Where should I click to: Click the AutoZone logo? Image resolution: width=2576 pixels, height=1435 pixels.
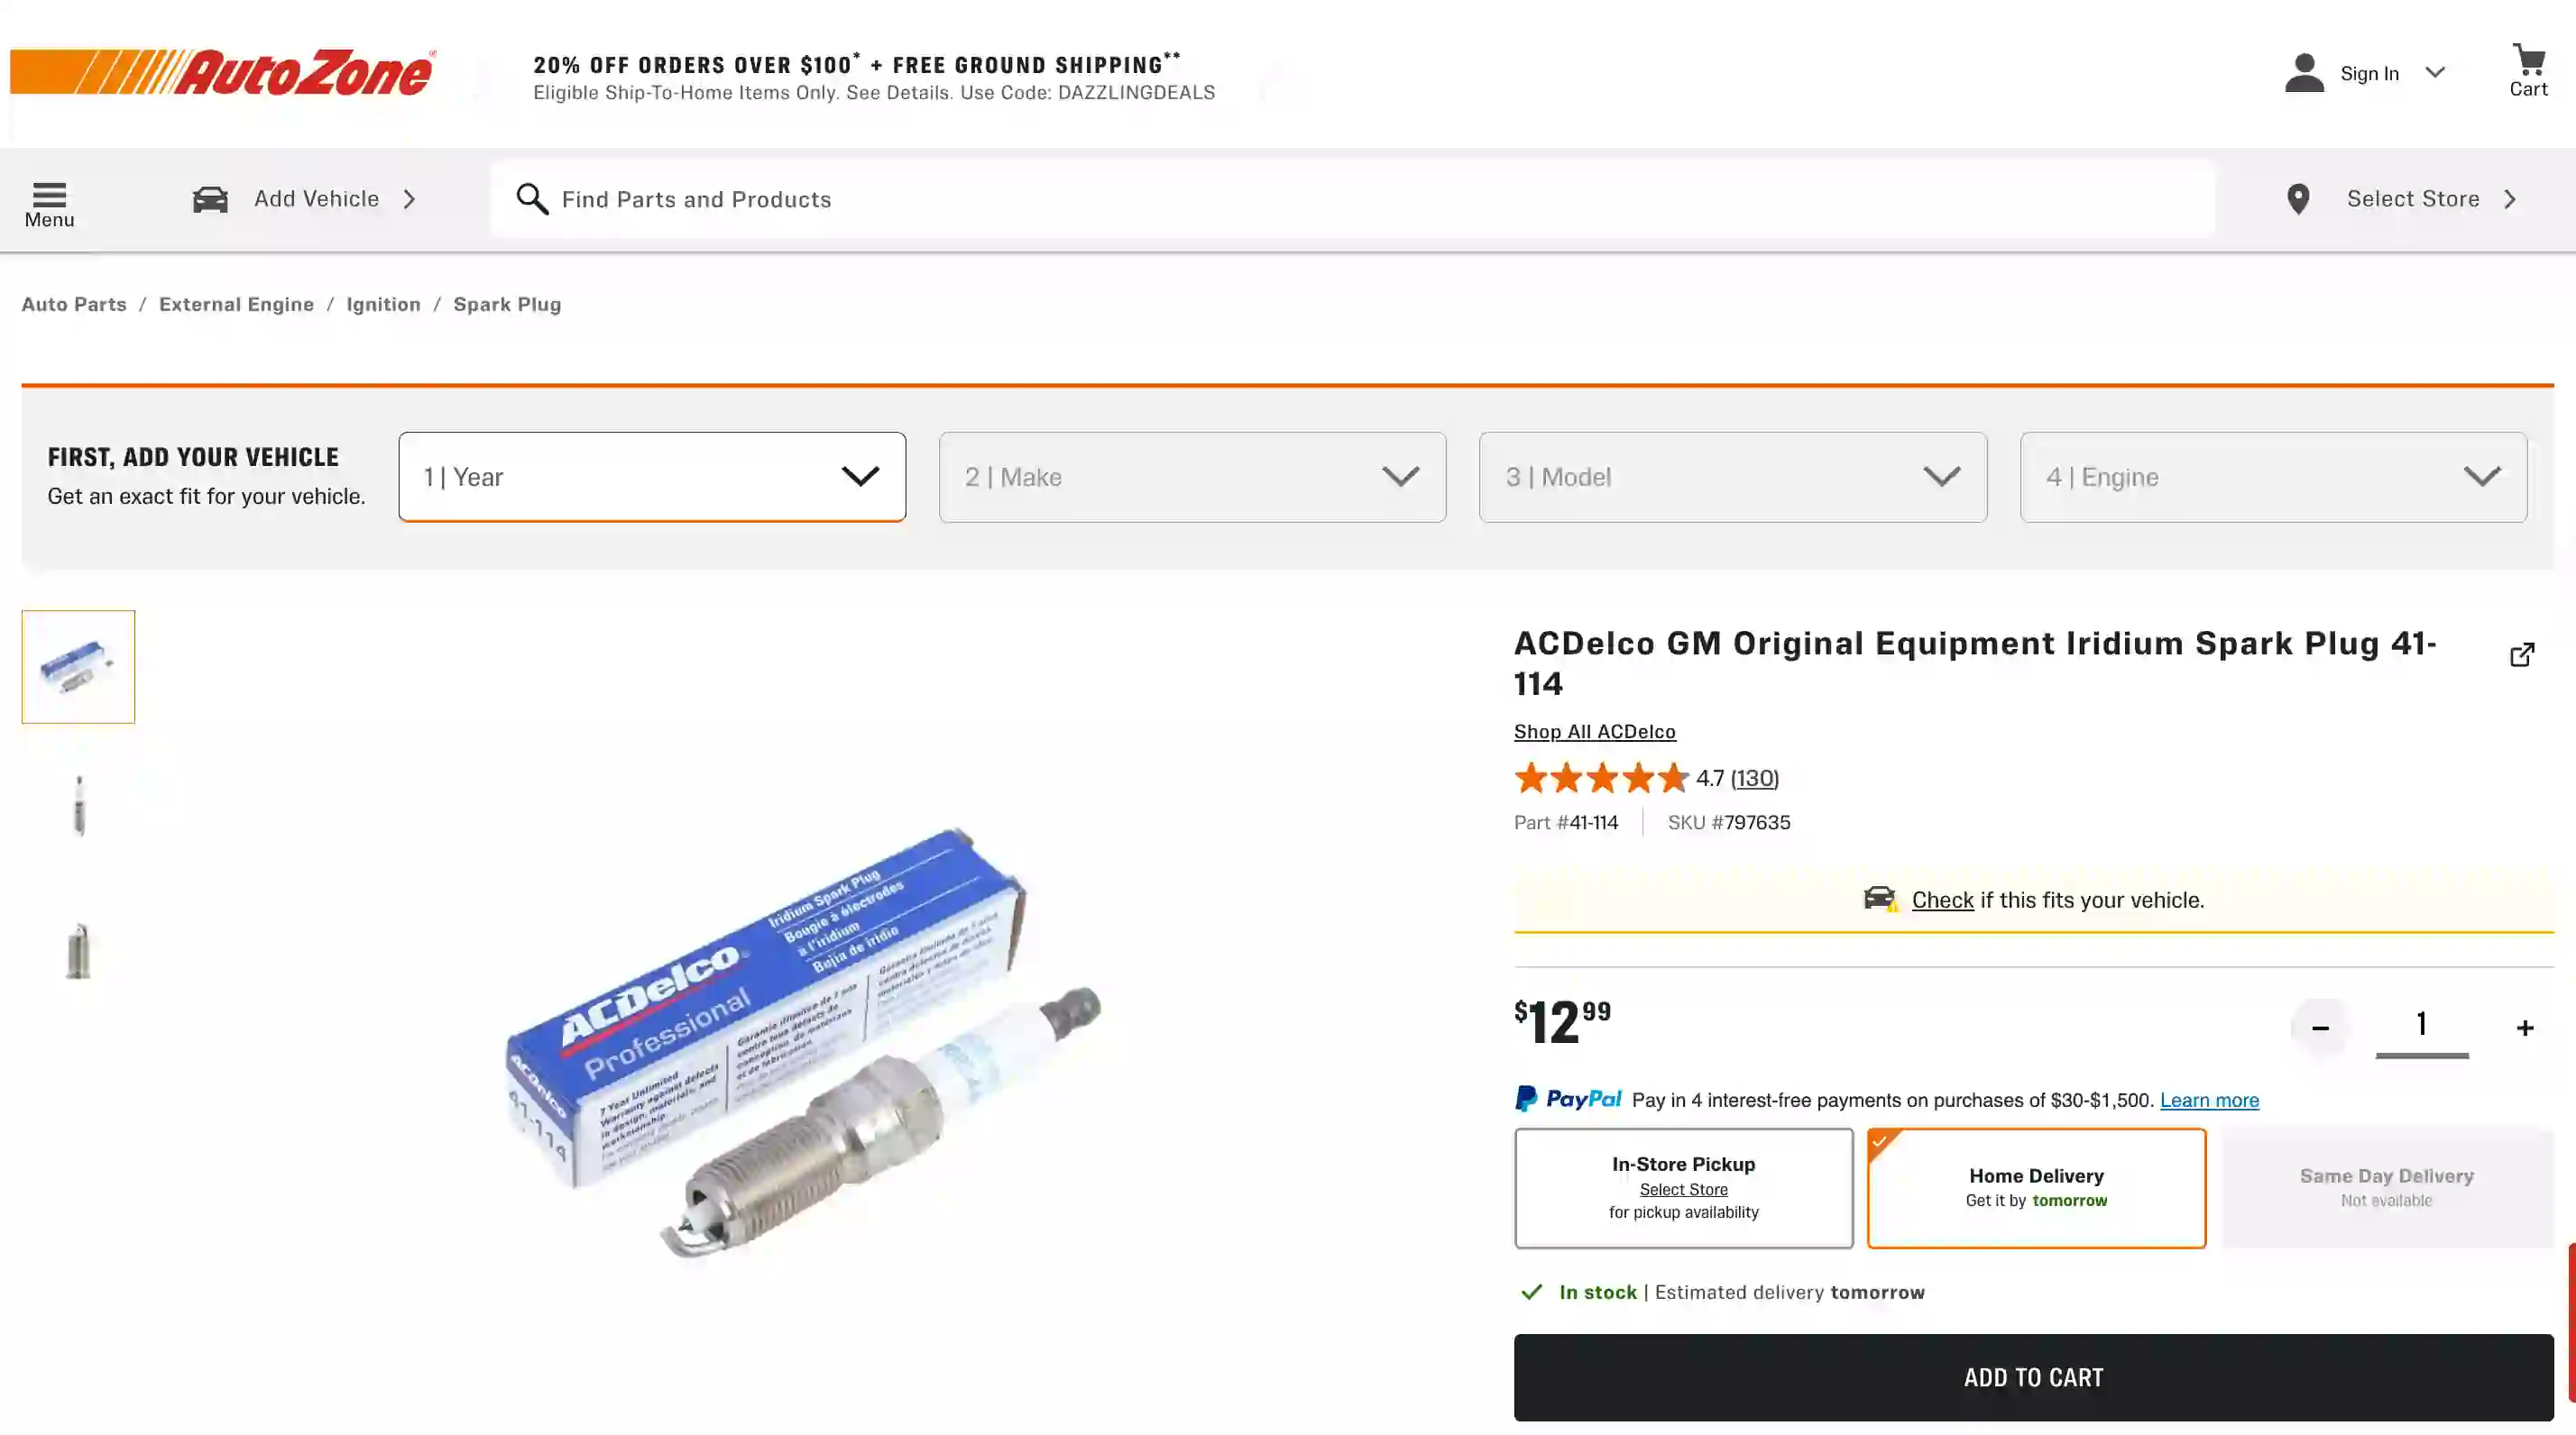pyautogui.click(x=222, y=72)
